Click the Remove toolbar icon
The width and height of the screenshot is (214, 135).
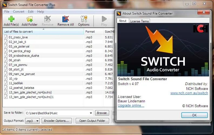tap(48, 19)
